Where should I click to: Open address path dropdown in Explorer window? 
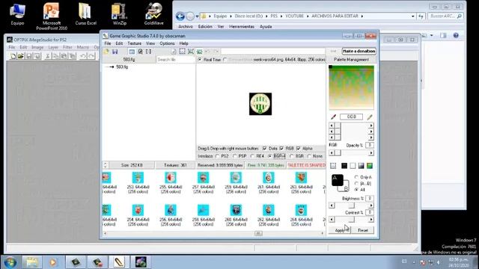tap(413, 16)
